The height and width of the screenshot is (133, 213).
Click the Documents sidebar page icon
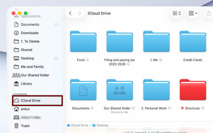(16, 24)
